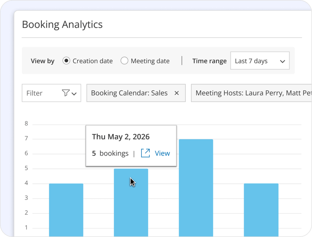Open the Filter dropdown
Screen dimensions: 312x237
(51, 93)
